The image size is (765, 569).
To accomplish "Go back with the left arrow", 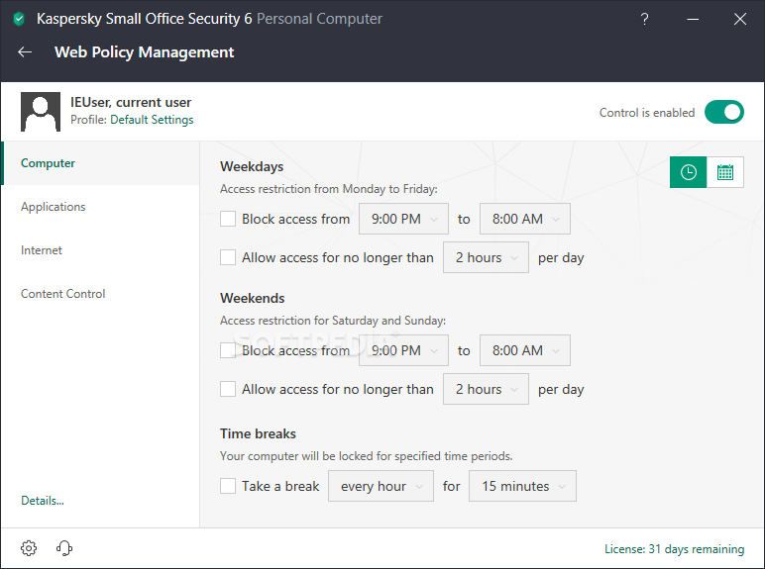I will (x=25, y=52).
